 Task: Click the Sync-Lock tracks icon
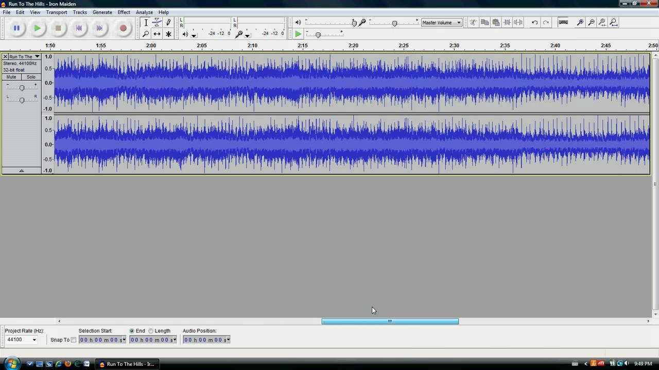563,22
